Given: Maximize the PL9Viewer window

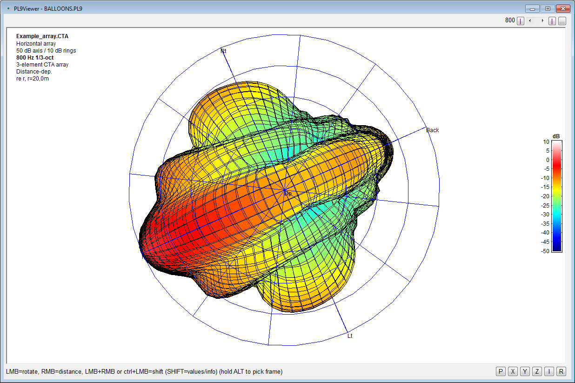Looking at the screenshot, I should 548,8.
